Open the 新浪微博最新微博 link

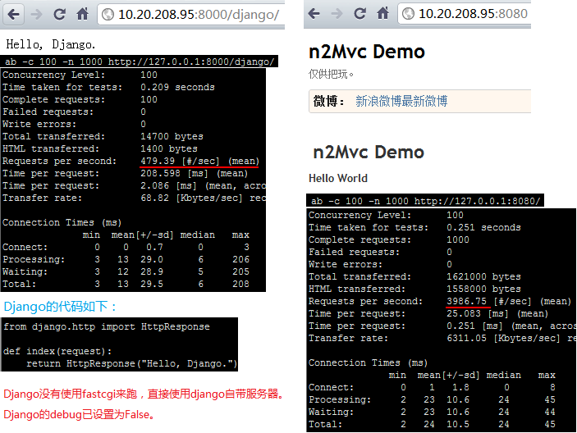coord(401,101)
